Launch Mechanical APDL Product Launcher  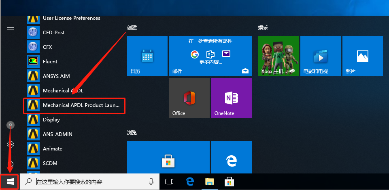pyautogui.click(x=74, y=105)
